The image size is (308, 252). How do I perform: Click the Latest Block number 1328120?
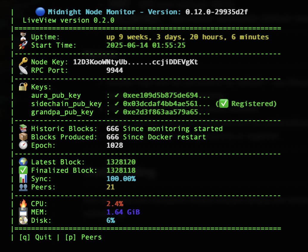pyautogui.click(x=121, y=162)
